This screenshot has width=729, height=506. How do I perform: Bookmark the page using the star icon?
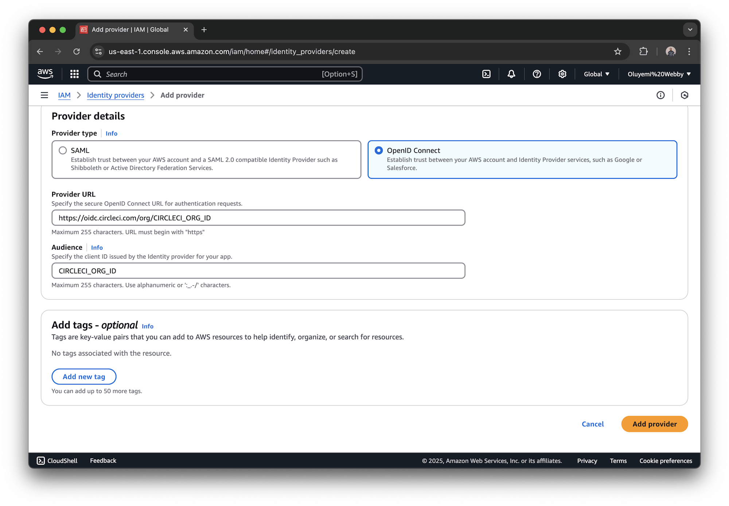(x=617, y=51)
